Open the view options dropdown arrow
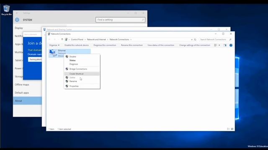Screen dimensions: 268x150 (219, 45)
